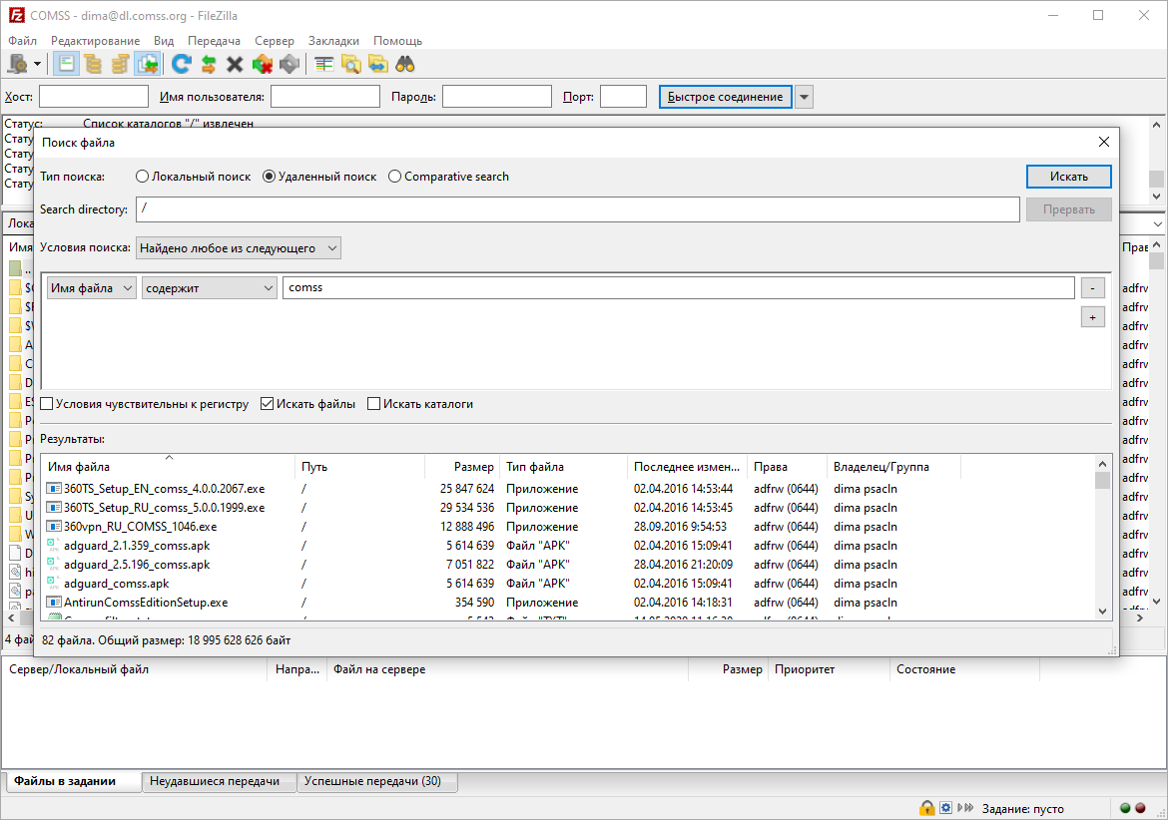1168x820 pixels.
Task: Open the Site Manager dropdown arrow
Action: pos(37,65)
